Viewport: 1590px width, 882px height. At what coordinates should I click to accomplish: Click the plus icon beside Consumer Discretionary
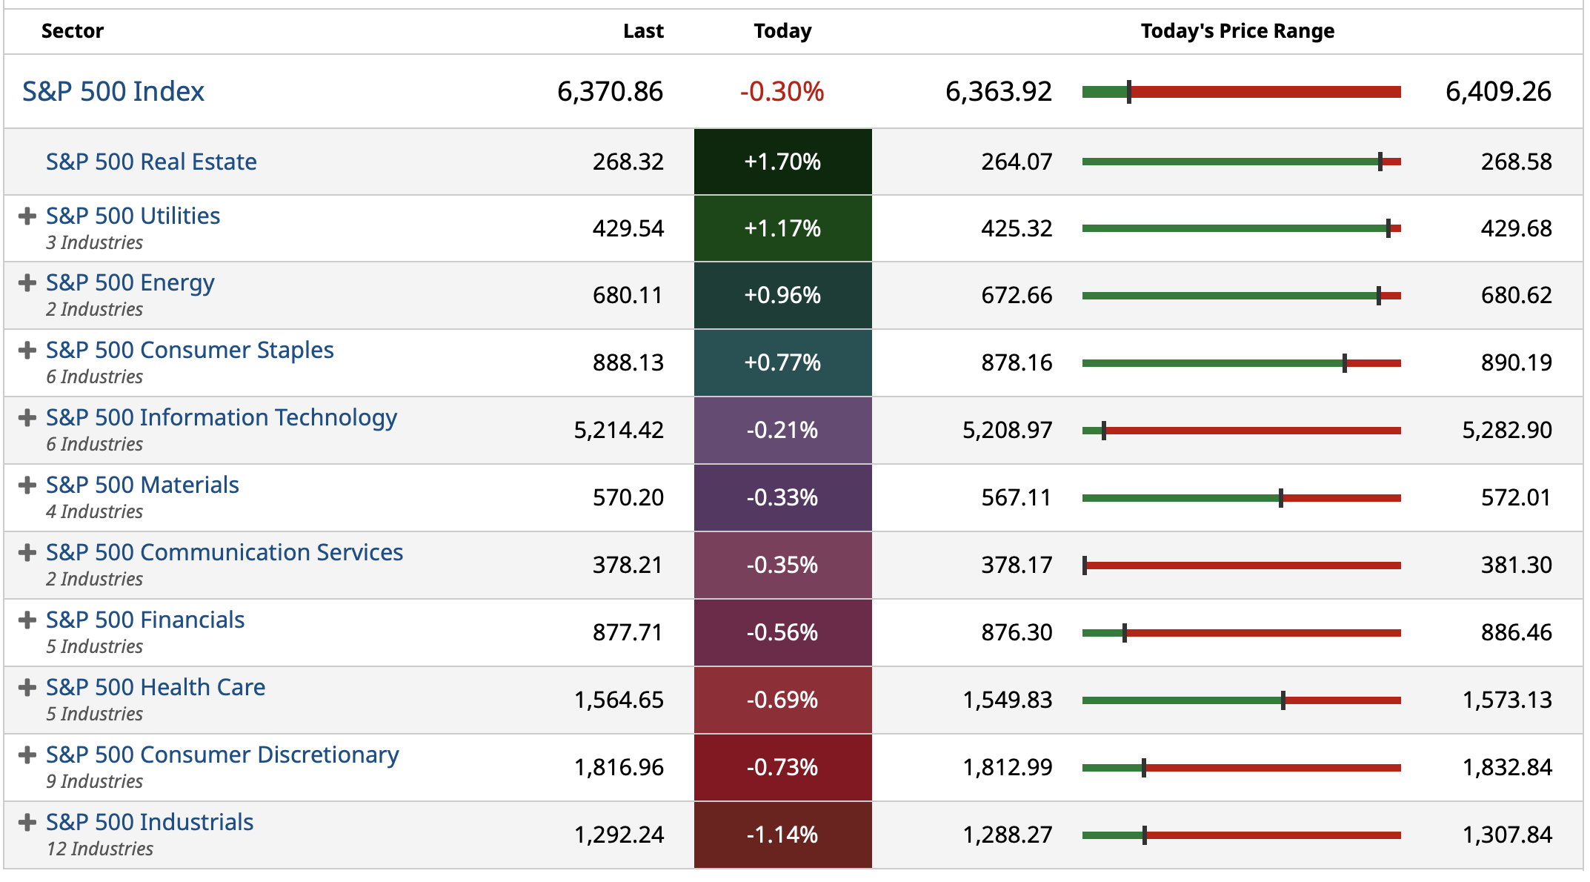pos(27,755)
